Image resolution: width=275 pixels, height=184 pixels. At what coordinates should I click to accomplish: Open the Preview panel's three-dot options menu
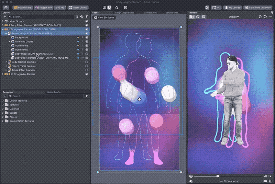pyautogui.click(x=270, y=16)
